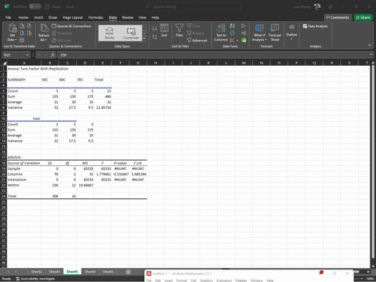Open the Comments pane
Image resolution: width=376 pixels, height=282 pixels.
point(338,17)
